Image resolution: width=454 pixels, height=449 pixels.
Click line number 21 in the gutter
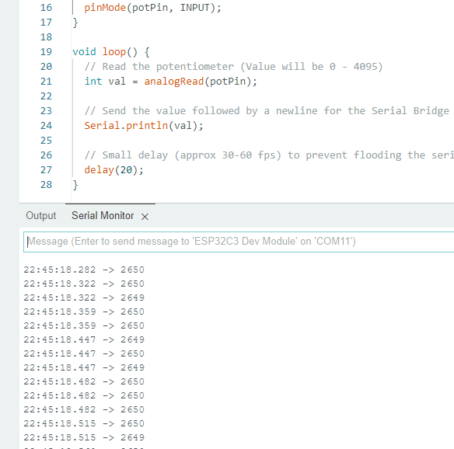46,82
